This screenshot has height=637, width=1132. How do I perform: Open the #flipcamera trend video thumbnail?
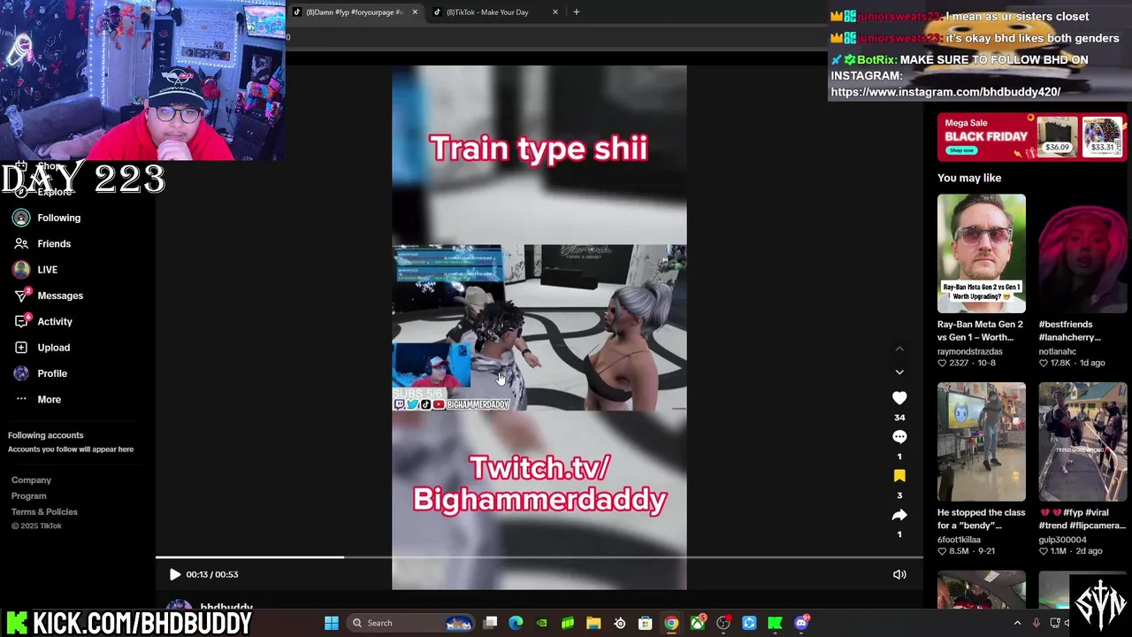[1082, 442]
